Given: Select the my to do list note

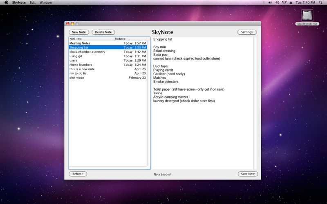Looking at the screenshot, I should pos(108,73).
